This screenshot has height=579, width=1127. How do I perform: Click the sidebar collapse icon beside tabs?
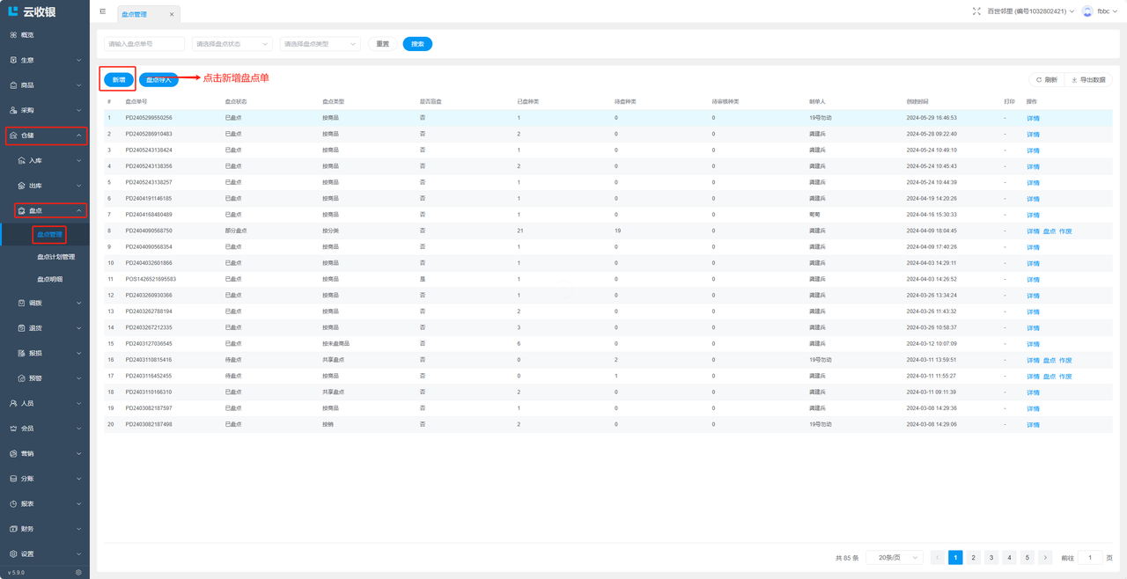coord(103,11)
